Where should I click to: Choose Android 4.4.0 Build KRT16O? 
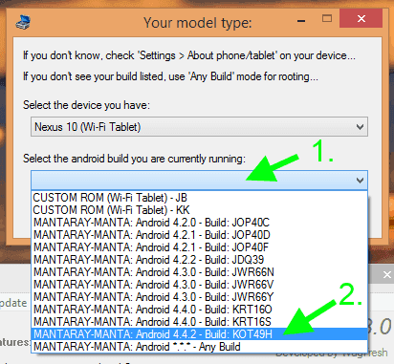coord(200,310)
